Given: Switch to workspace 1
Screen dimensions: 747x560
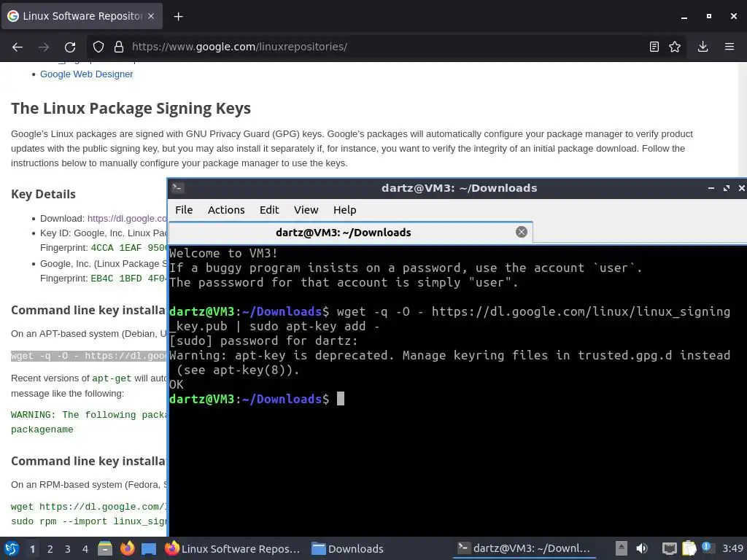Looking at the screenshot, I should [x=32, y=549].
